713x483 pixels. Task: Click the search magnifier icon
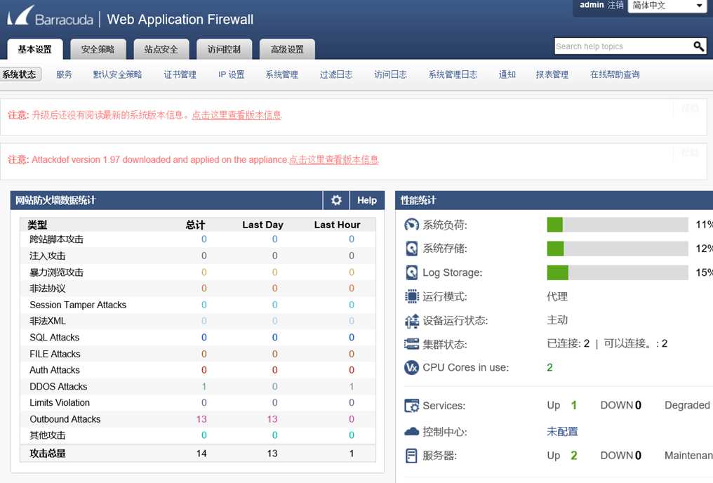698,46
